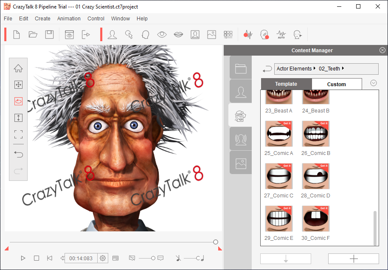Open the Actor silhouette tab in Content Manager
388x270 pixels.
coord(241,92)
